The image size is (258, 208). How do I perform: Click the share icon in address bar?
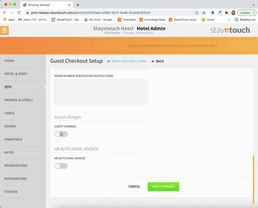click(x=197, y=13)
